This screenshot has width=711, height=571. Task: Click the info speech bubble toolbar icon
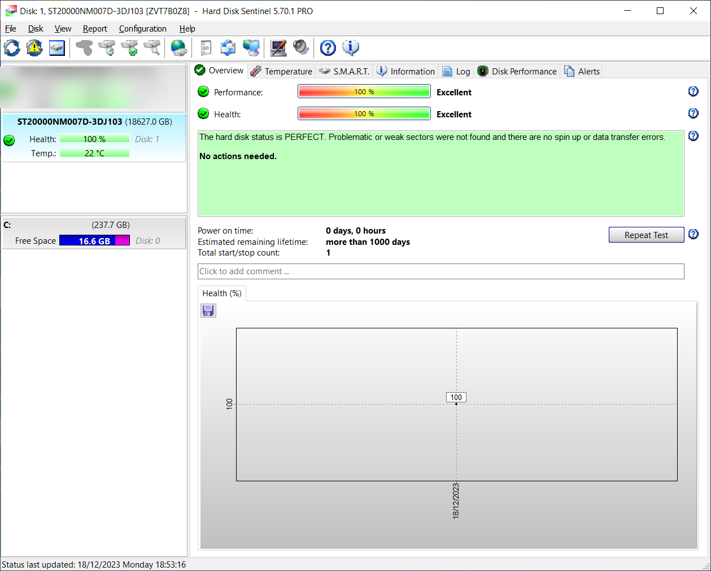(351, 48)
